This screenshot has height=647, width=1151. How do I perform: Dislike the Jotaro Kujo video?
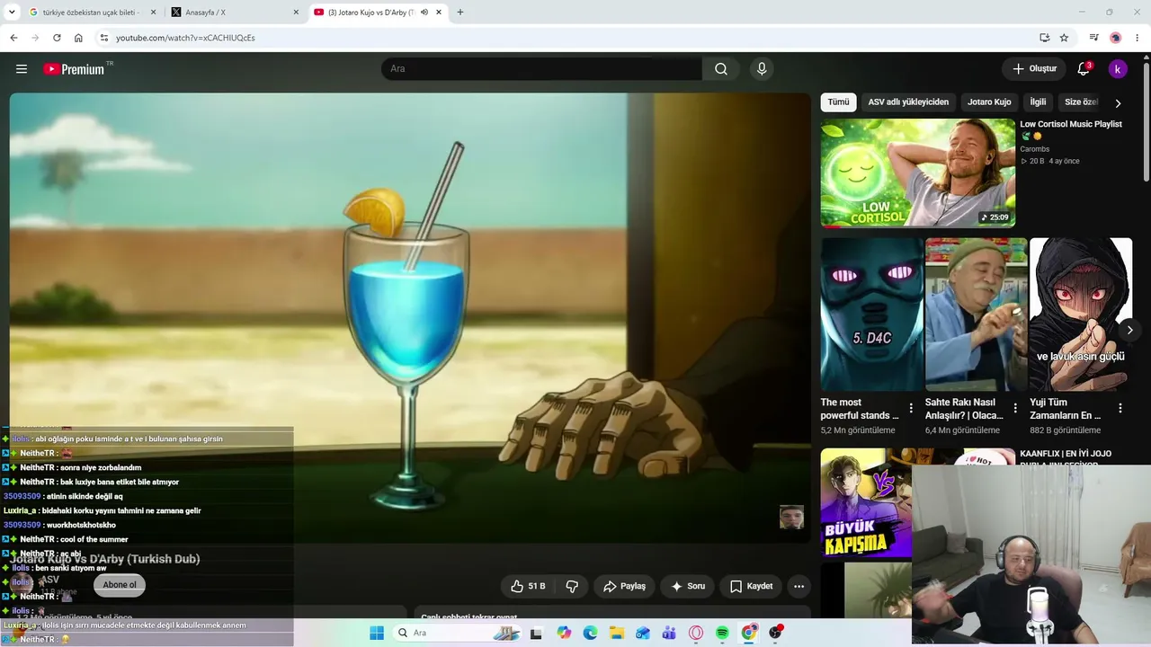coord(572,586)
